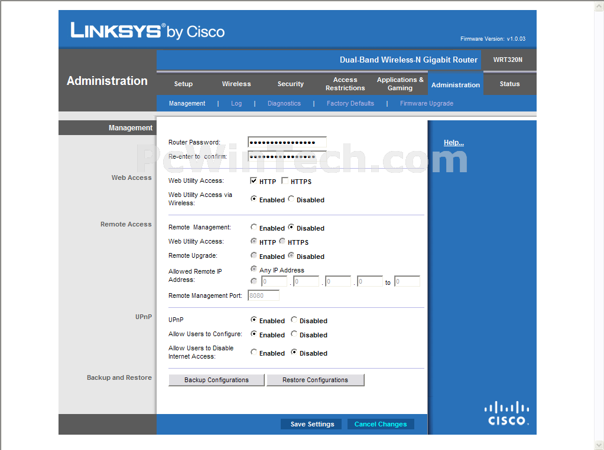
Task: Focus the Re-enter to confirm password field
Action: click(x=287, y=156)
